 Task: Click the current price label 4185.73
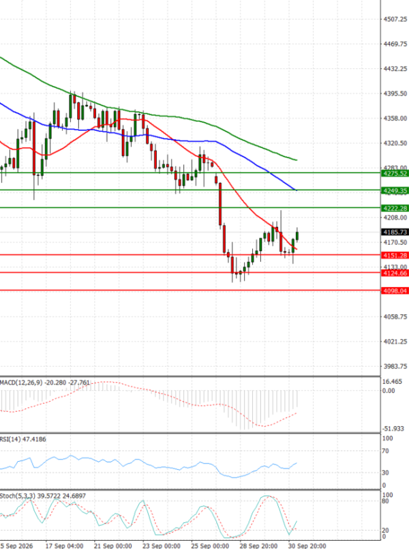point(395,232)
